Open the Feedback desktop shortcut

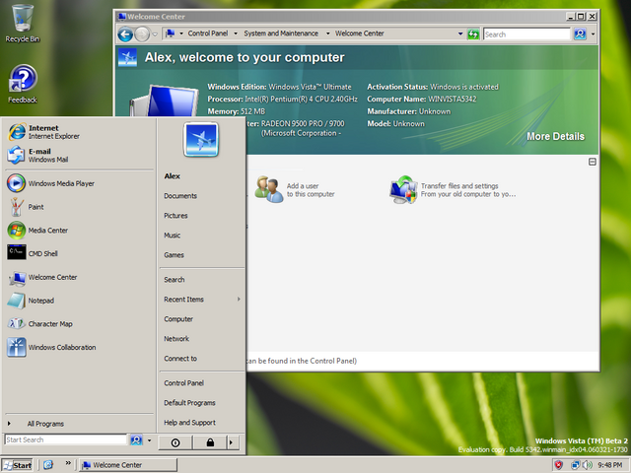pos(23,84)
